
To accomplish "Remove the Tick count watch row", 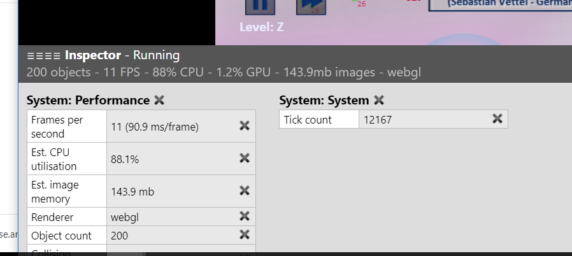I will click(x=497, y=118).
